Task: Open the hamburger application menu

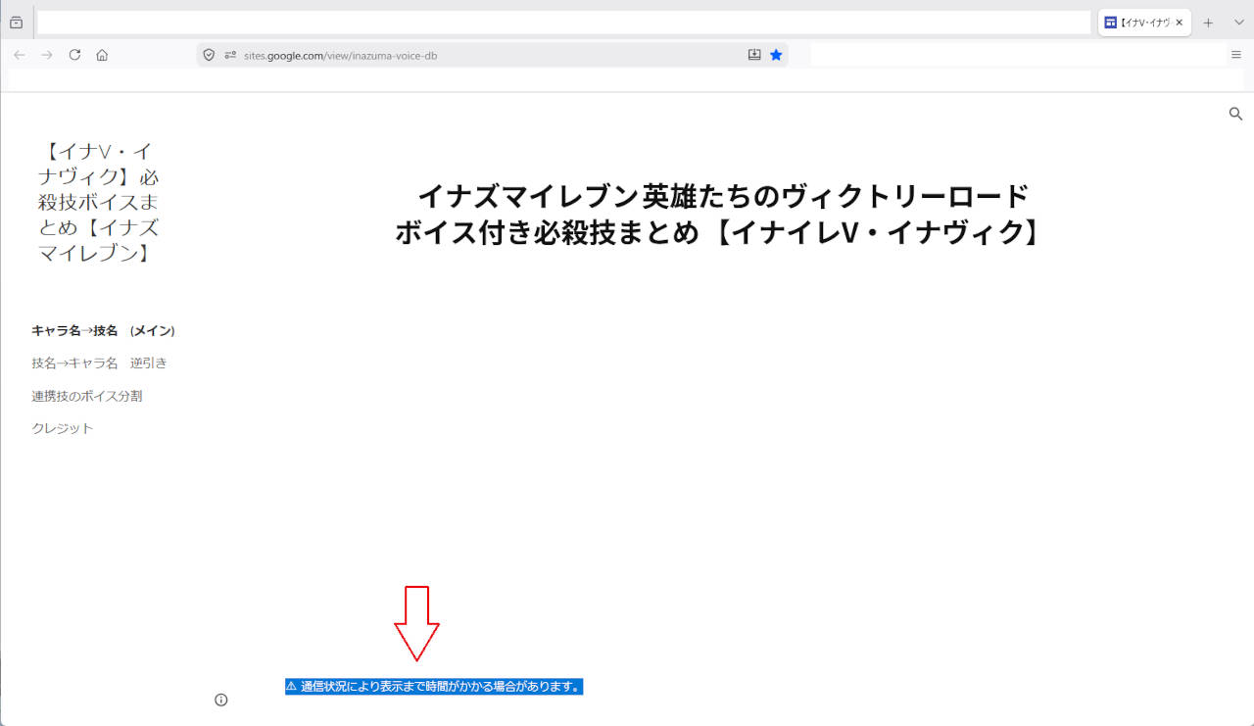Action: [x=1236, y=55]
